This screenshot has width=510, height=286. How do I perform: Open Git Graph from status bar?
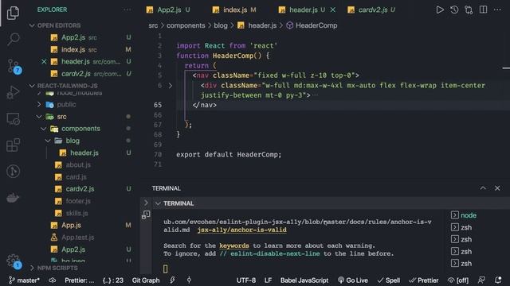tap(146, 280)
